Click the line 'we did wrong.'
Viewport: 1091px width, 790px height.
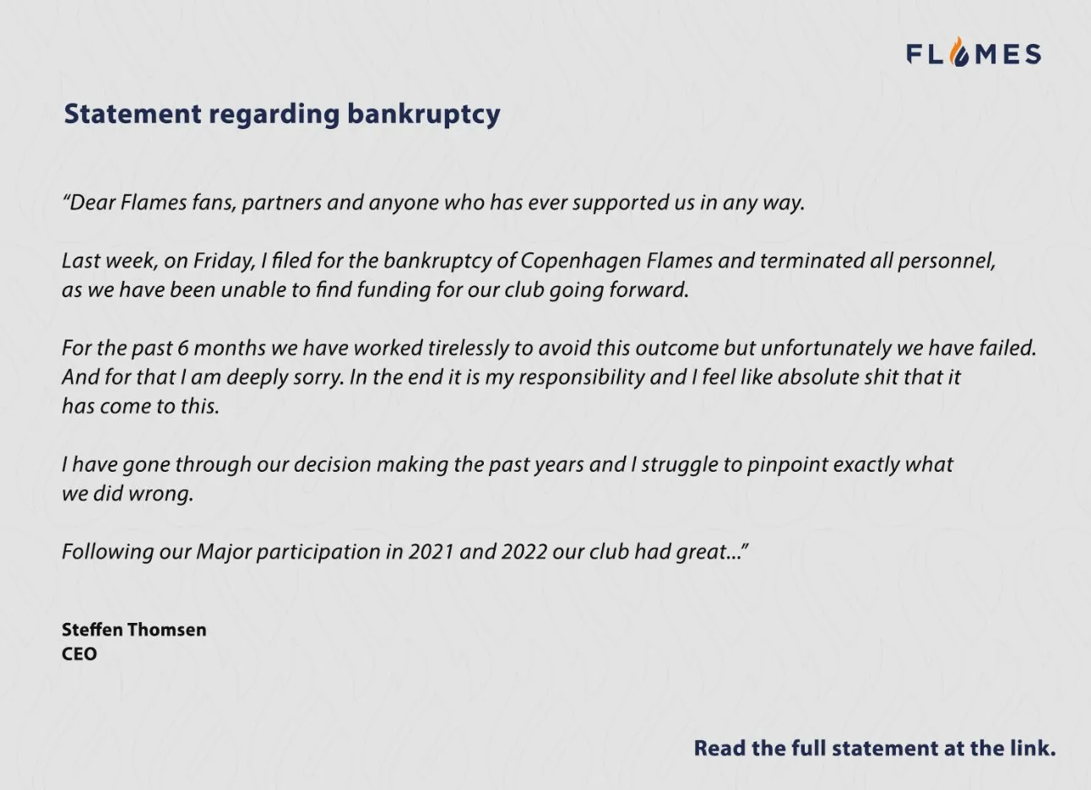click(x=128, y=493)
